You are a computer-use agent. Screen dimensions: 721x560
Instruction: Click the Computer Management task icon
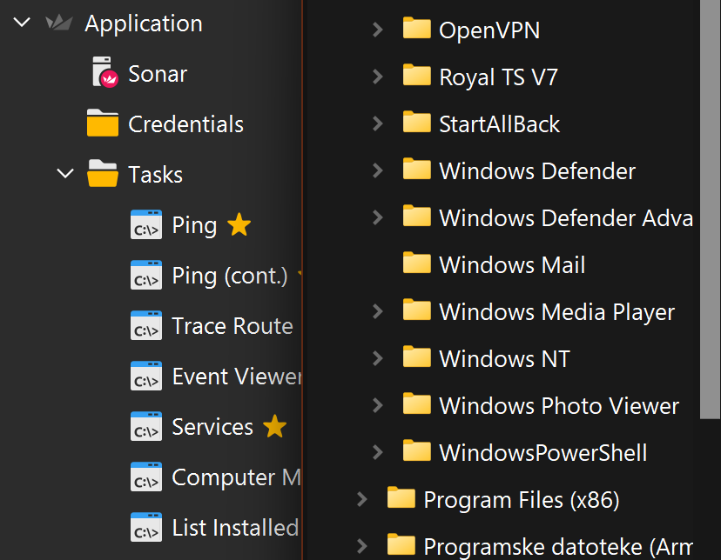point(146,477)
